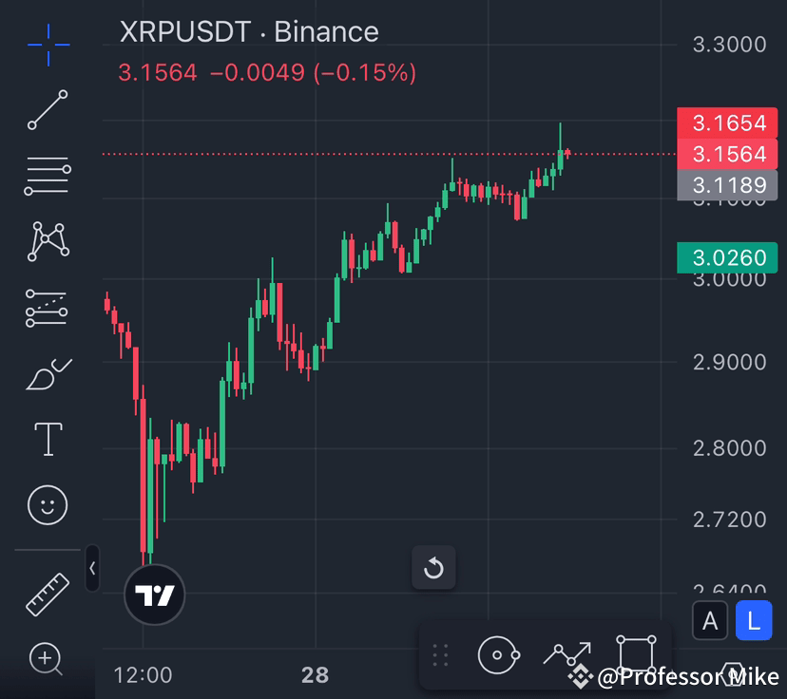This screenshot has width=787, height=699.
Task: Open the emoji sticker tool
Action: pos(48,505)
